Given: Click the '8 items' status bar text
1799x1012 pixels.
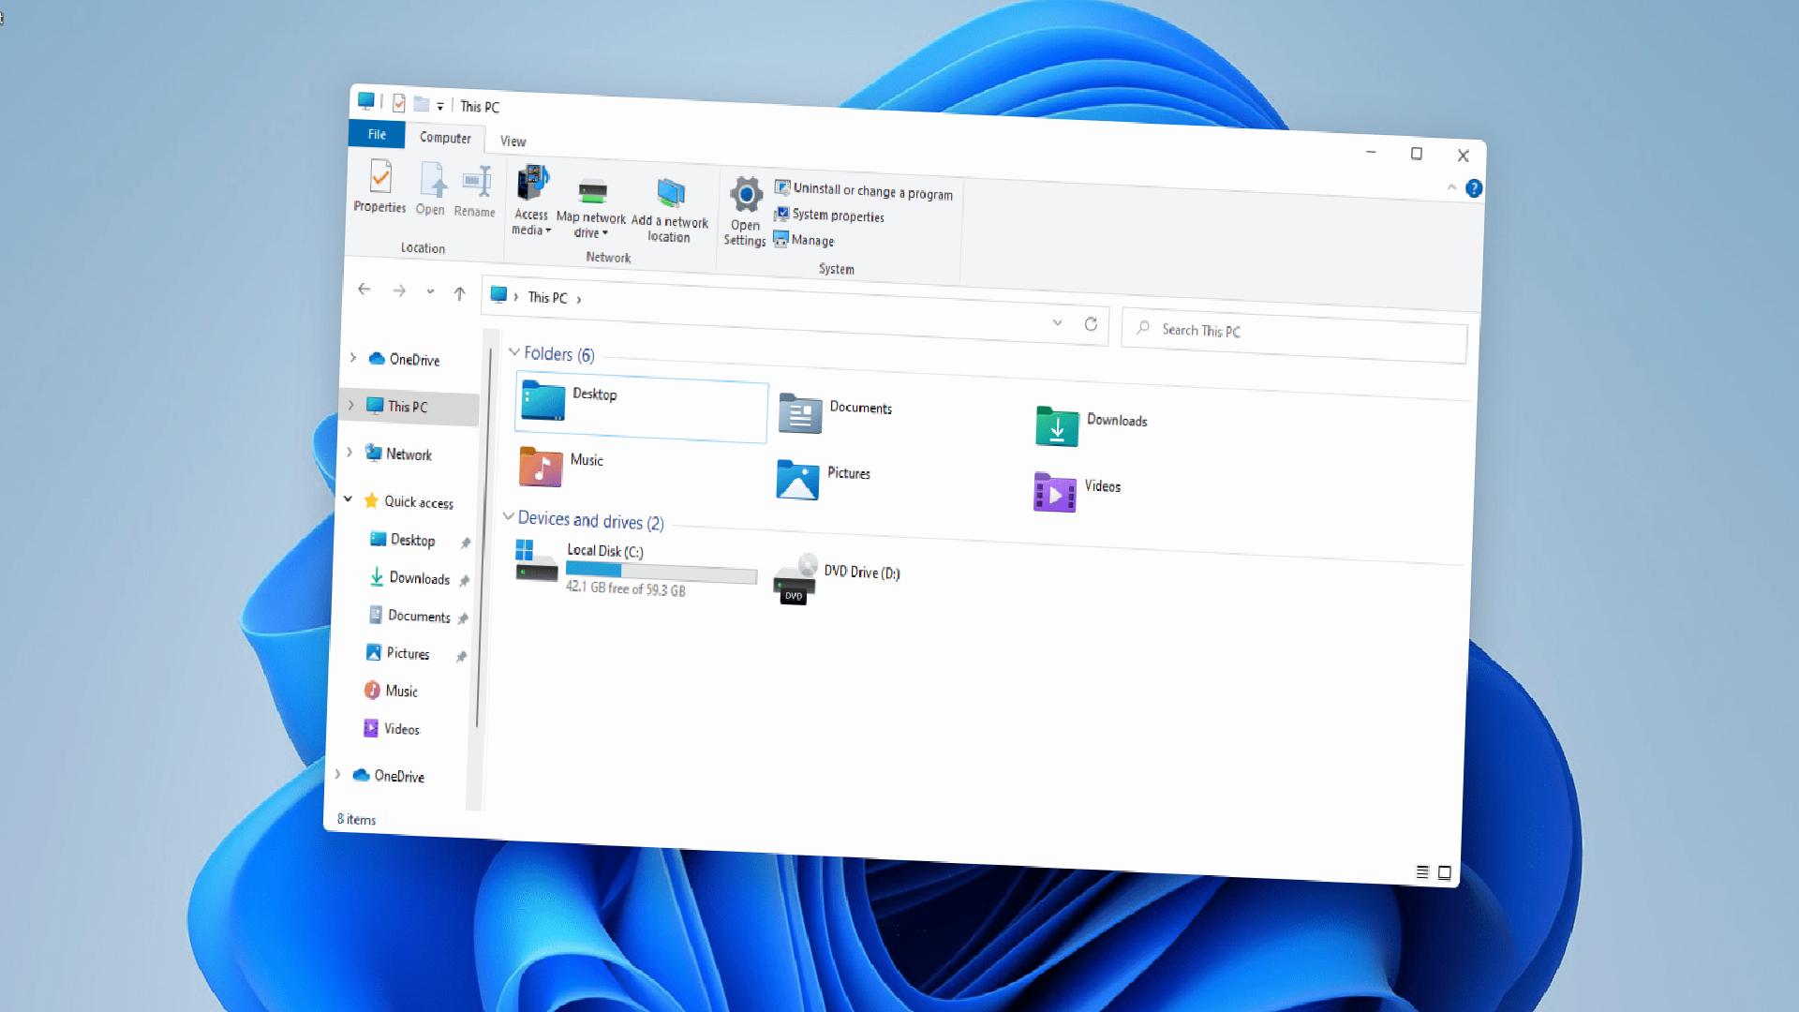Looking at the screenshot, I should pyautogui.click(x=357, y=819).
